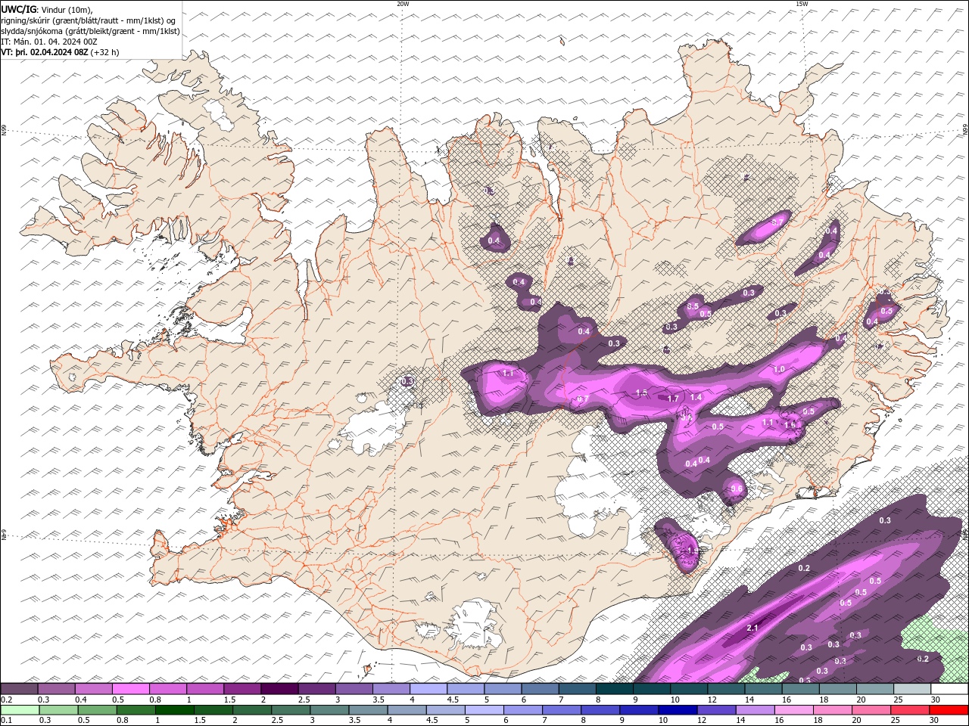Click the '15W' longitude label
The height and width of the screenshot is (726, 969).
[x=802, y=4]
